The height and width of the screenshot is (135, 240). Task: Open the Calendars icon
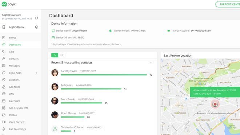4,101
